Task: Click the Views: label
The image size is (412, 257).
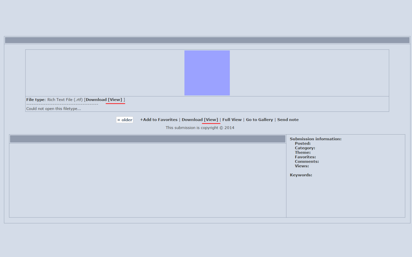Action: 302,166
